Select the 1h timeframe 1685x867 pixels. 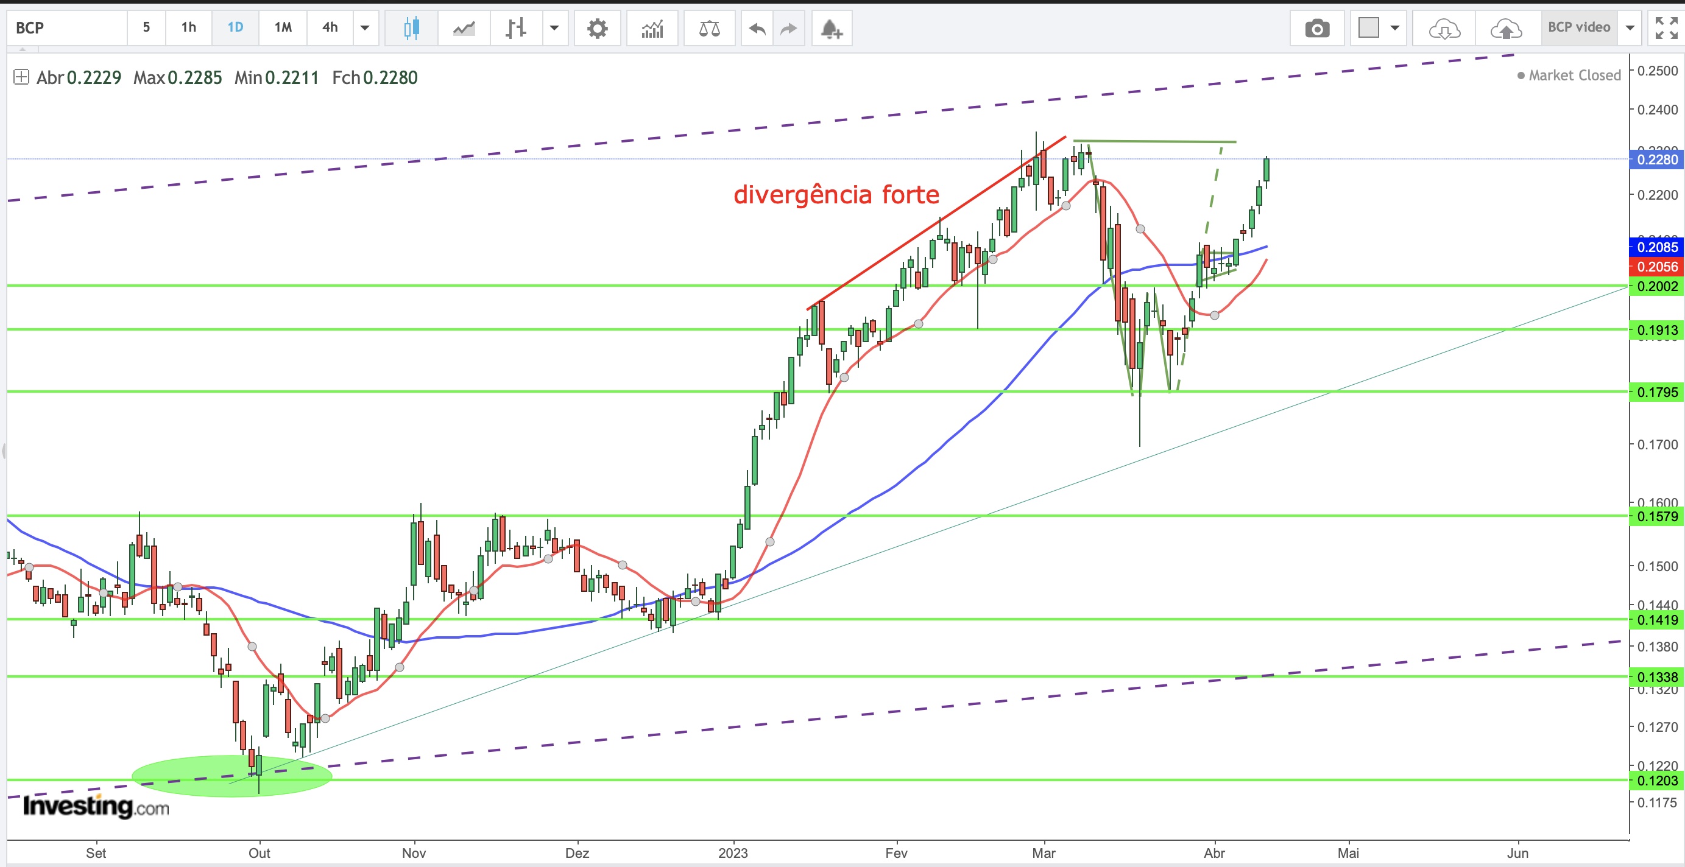coord(188,27)
